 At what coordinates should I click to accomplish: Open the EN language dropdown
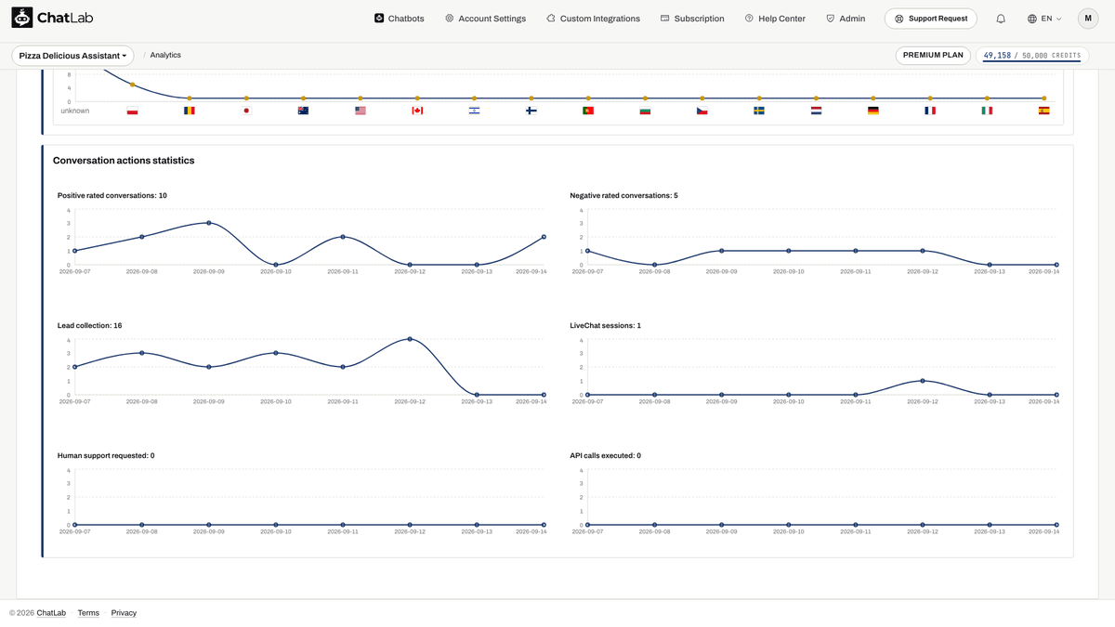pos(1045,19)
